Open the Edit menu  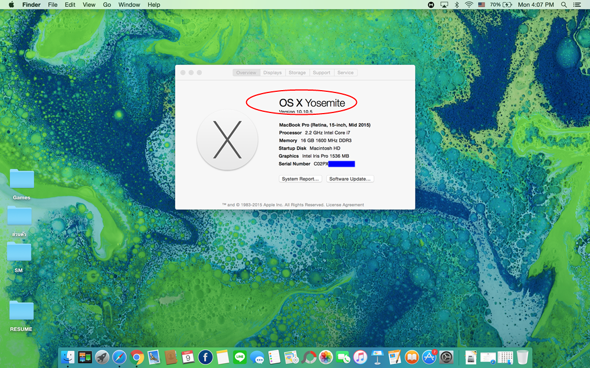pyautogui.click(x=70, y=5)
